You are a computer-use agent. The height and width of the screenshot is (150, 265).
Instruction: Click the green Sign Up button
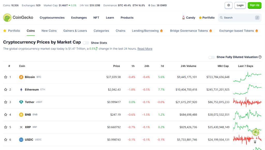255,5
